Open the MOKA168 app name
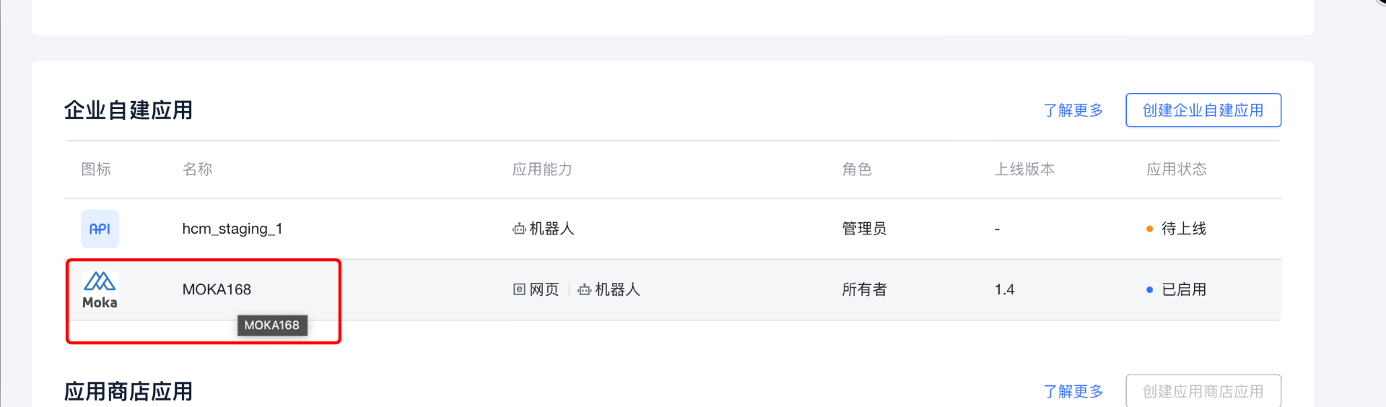 coord(217,289)
